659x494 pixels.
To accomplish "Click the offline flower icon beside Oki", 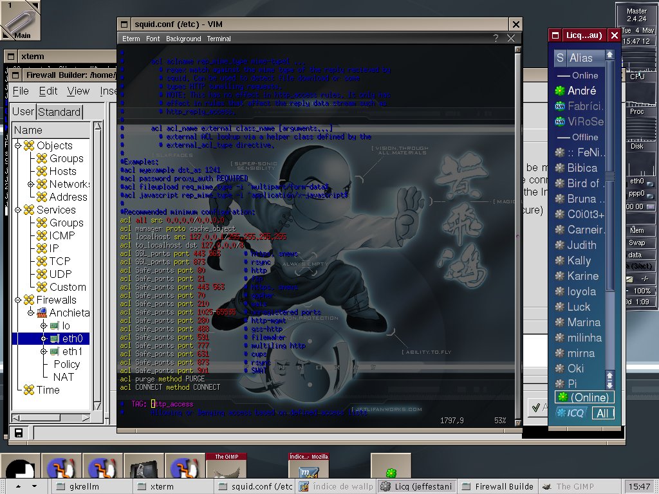I will coord(559,369).
